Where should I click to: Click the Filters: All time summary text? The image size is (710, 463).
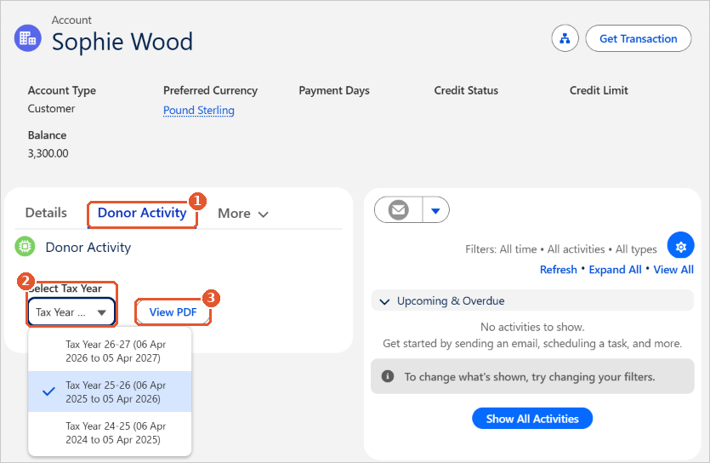560,249
